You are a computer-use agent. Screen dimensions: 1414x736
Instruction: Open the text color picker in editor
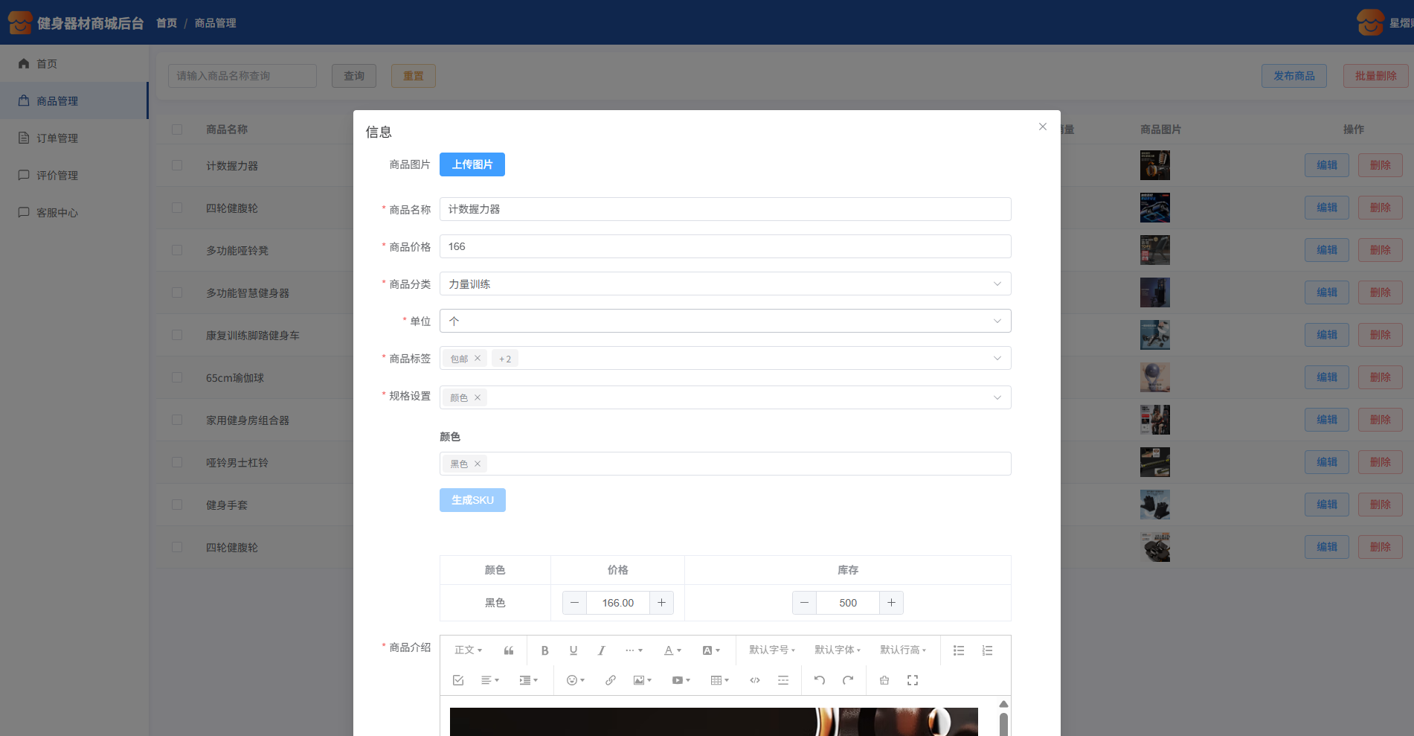pyautogui.click(x=672, y=650)
